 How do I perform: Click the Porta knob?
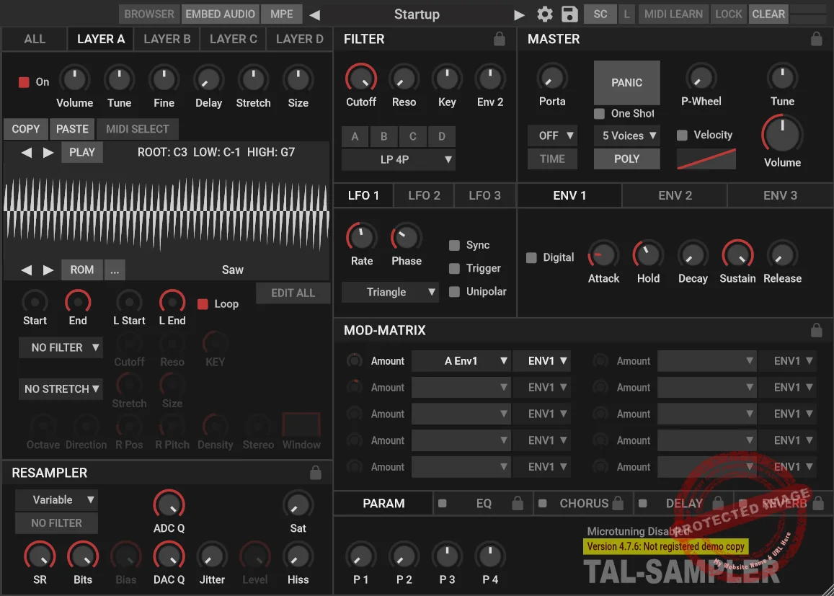pos(552,78)
